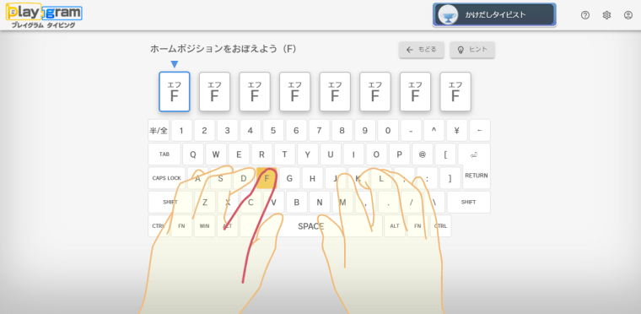
Task: Click the 半/全 key
Action: click(x=159, y=131)
